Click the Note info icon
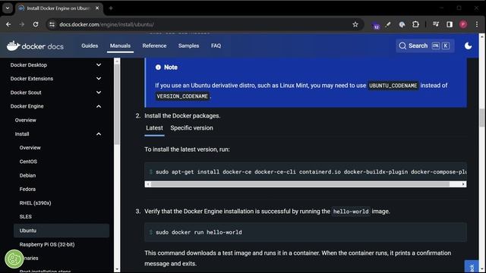486x273 pixels. [x=158, y=67]
